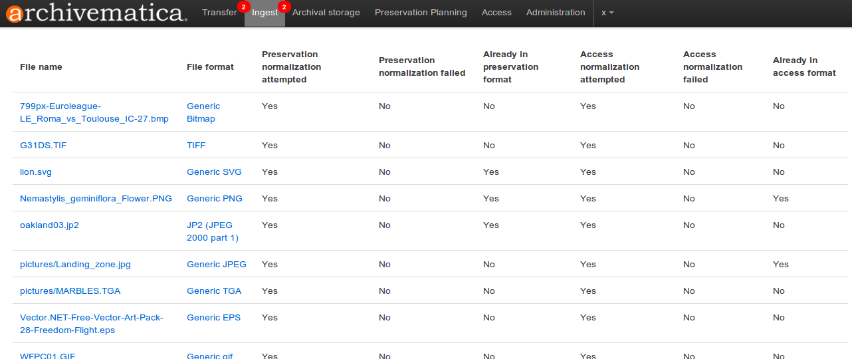852x359 pixels.
Task: Click pictures/Landing_zone.jpg link
Action: click(75, 265)
